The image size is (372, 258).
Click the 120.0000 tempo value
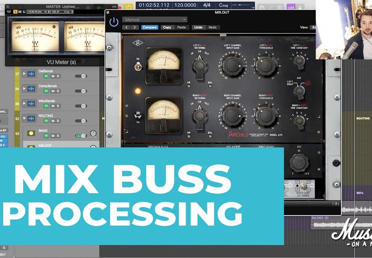(185, 5)
